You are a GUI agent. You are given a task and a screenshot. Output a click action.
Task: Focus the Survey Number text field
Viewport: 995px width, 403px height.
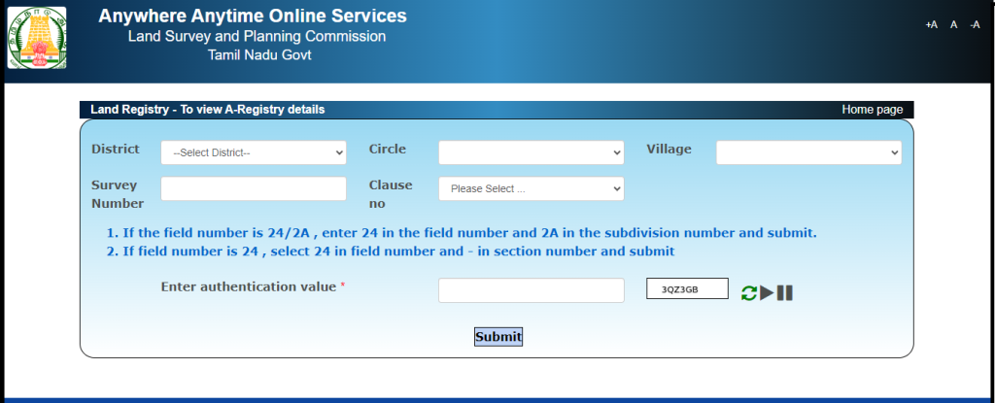tap(254, 188)
